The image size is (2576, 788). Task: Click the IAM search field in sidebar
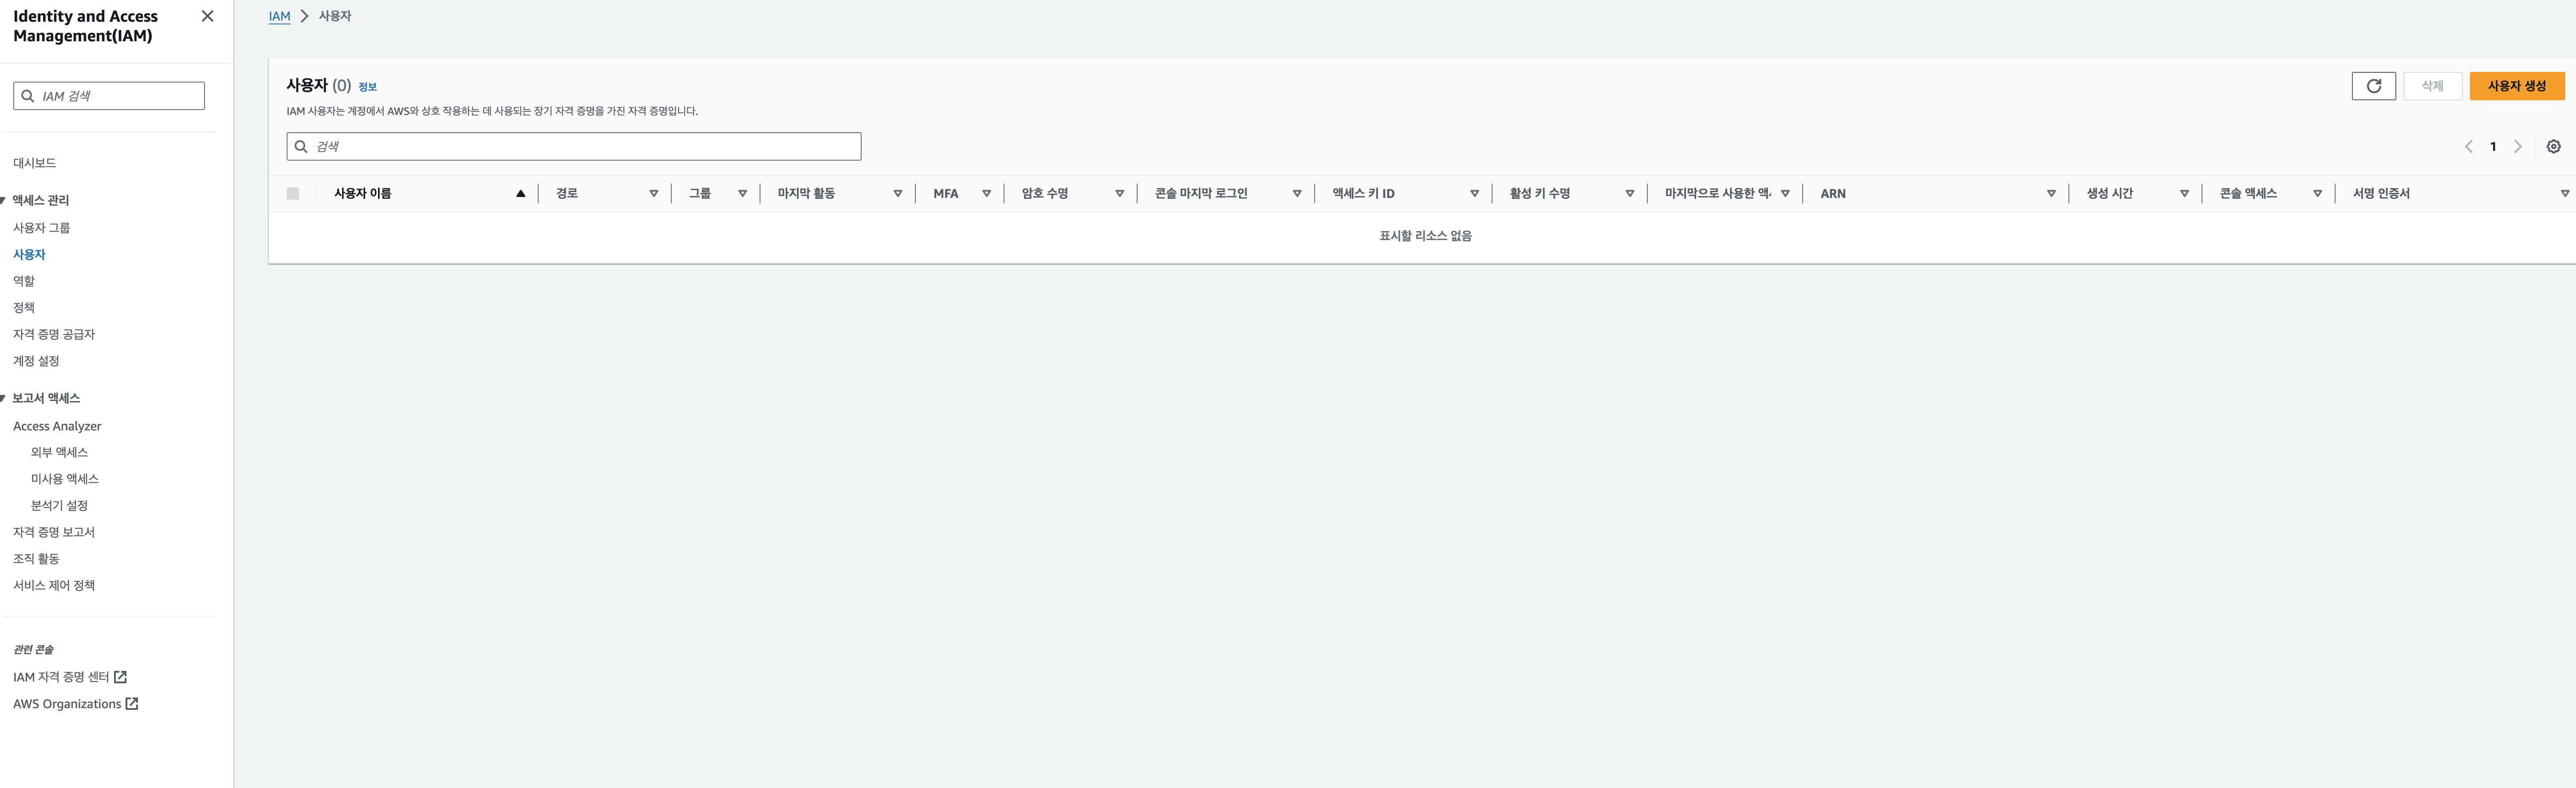109,96
